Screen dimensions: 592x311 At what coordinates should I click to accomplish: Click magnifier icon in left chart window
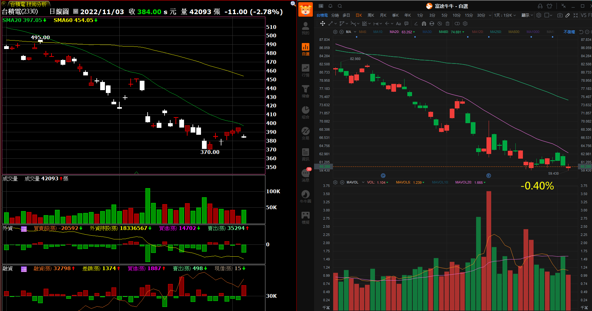pyautogui.click(x=293, y=3)
